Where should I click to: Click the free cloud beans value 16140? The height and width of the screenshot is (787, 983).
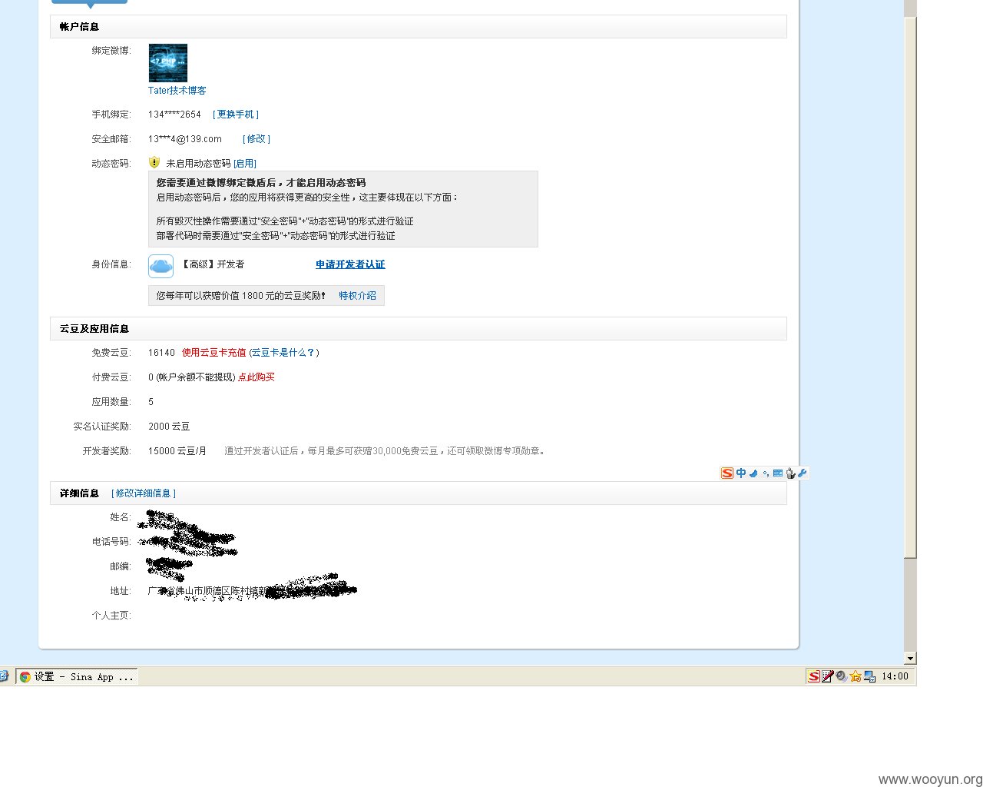pyautogui.click(x=161, y=353)
